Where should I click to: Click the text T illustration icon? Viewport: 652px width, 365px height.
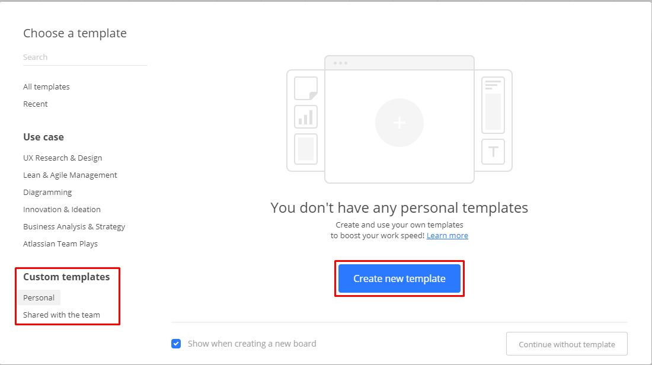(493, 152)
